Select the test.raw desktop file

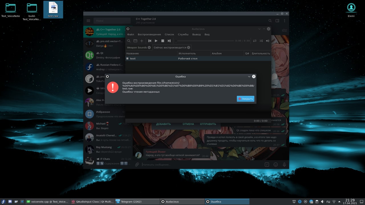click(53, 9)
